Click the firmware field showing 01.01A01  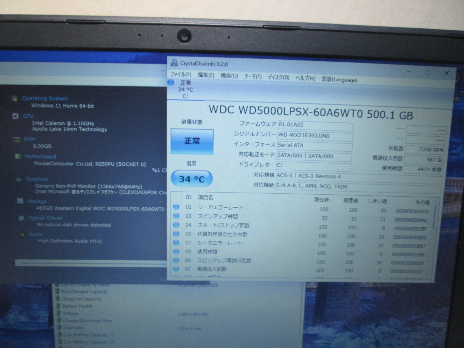[315, 125]
